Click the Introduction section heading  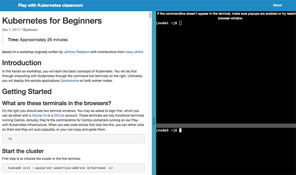(22, 63)
